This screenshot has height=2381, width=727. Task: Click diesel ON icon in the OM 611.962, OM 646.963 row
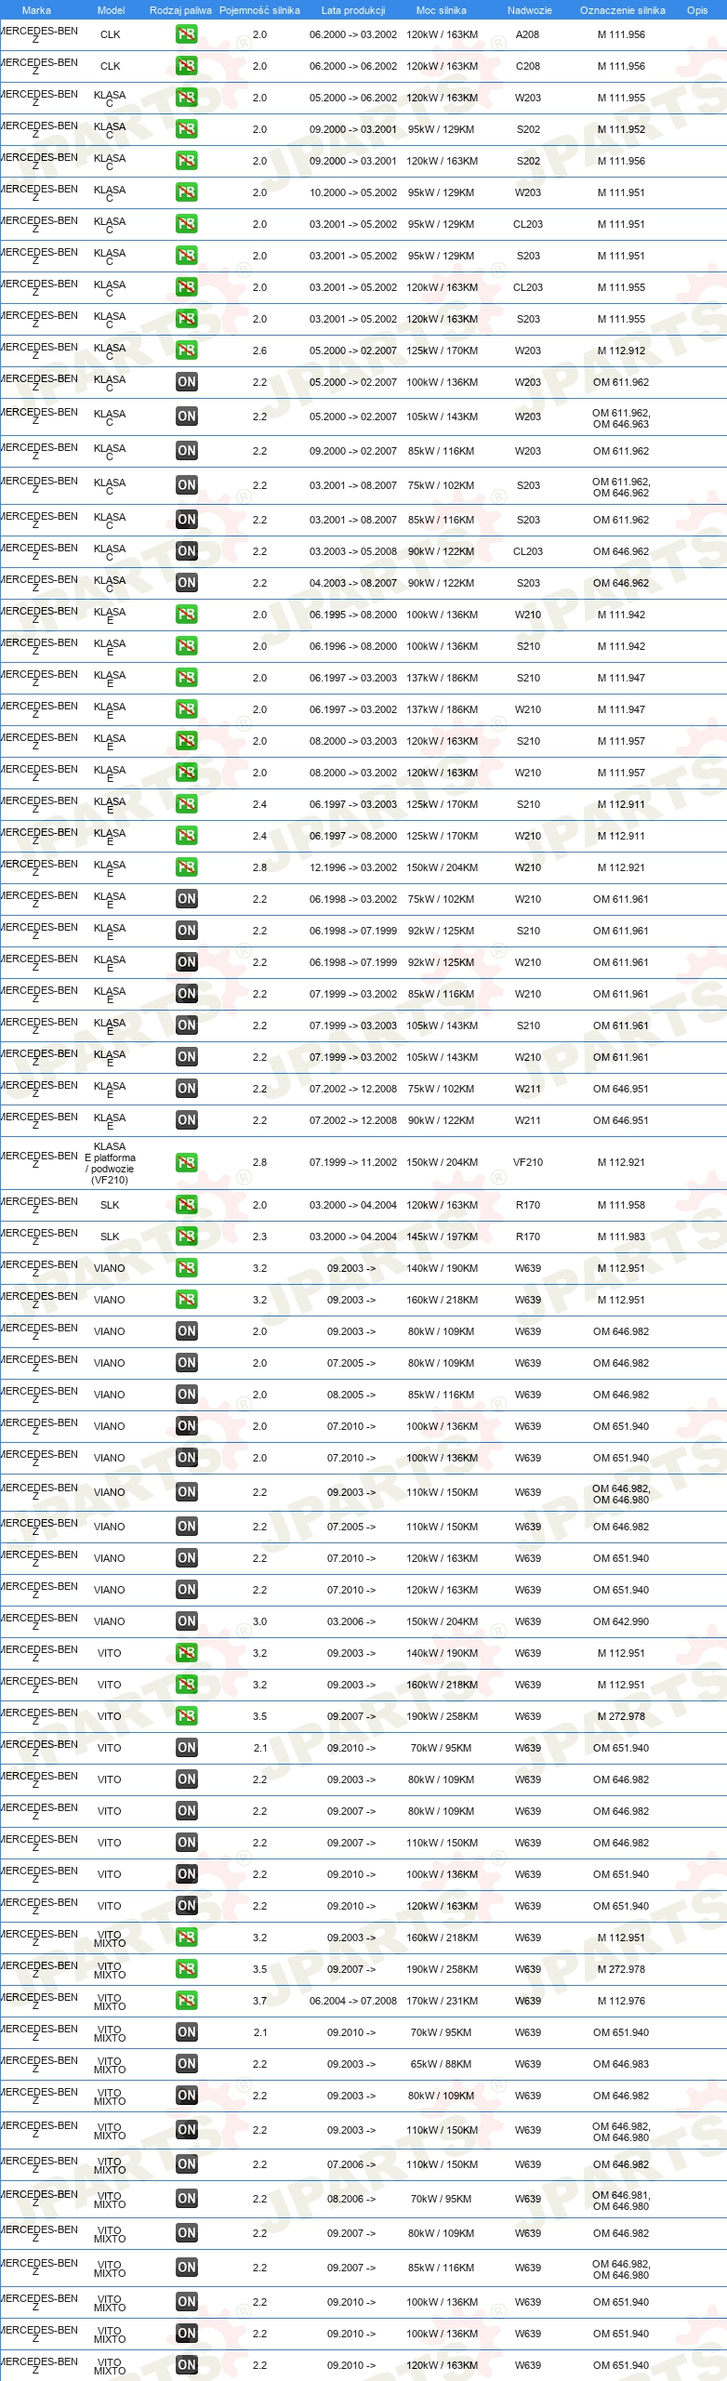tap(186, 417)
